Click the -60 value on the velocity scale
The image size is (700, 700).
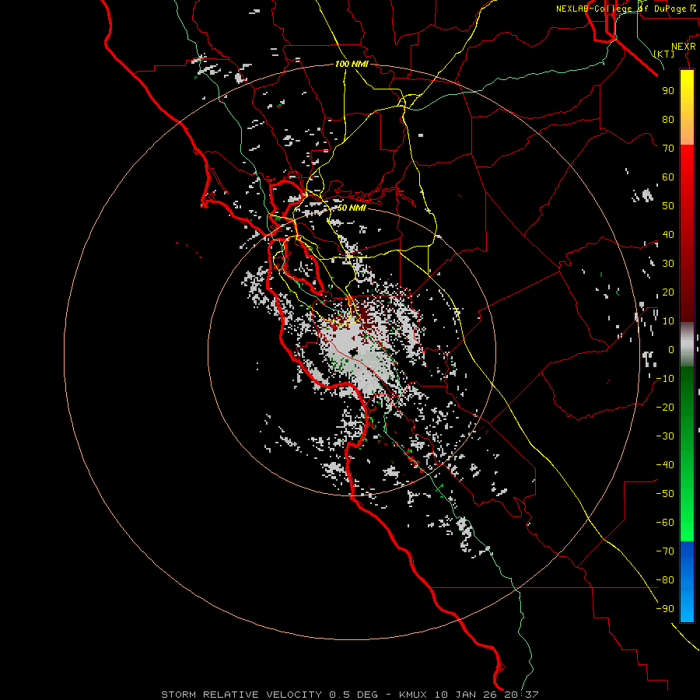click(x=665, y=523)
